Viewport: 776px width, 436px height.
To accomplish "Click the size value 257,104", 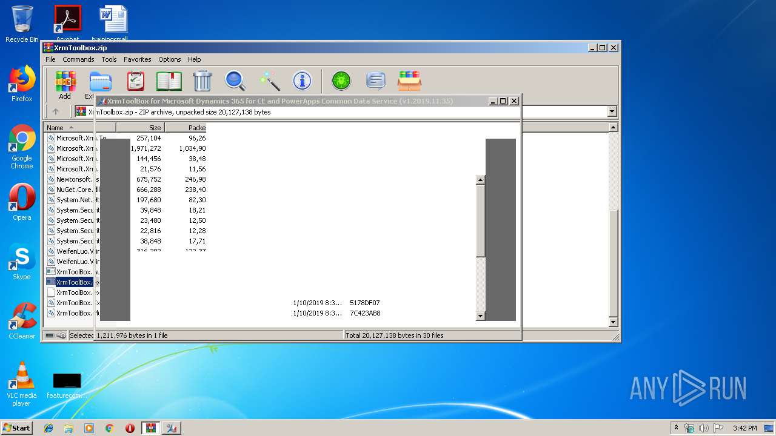I will tap(149, 138).
